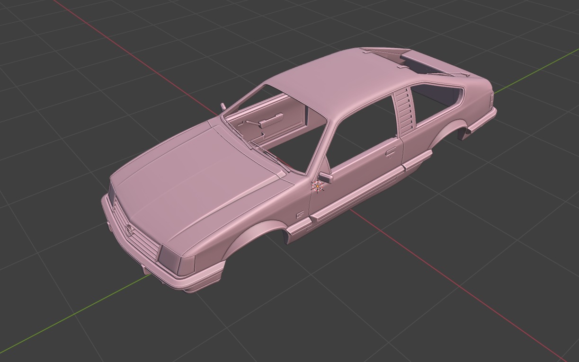Click the car's side mirror
Viewport: 579px width, 362px height.
pos(325,177)
